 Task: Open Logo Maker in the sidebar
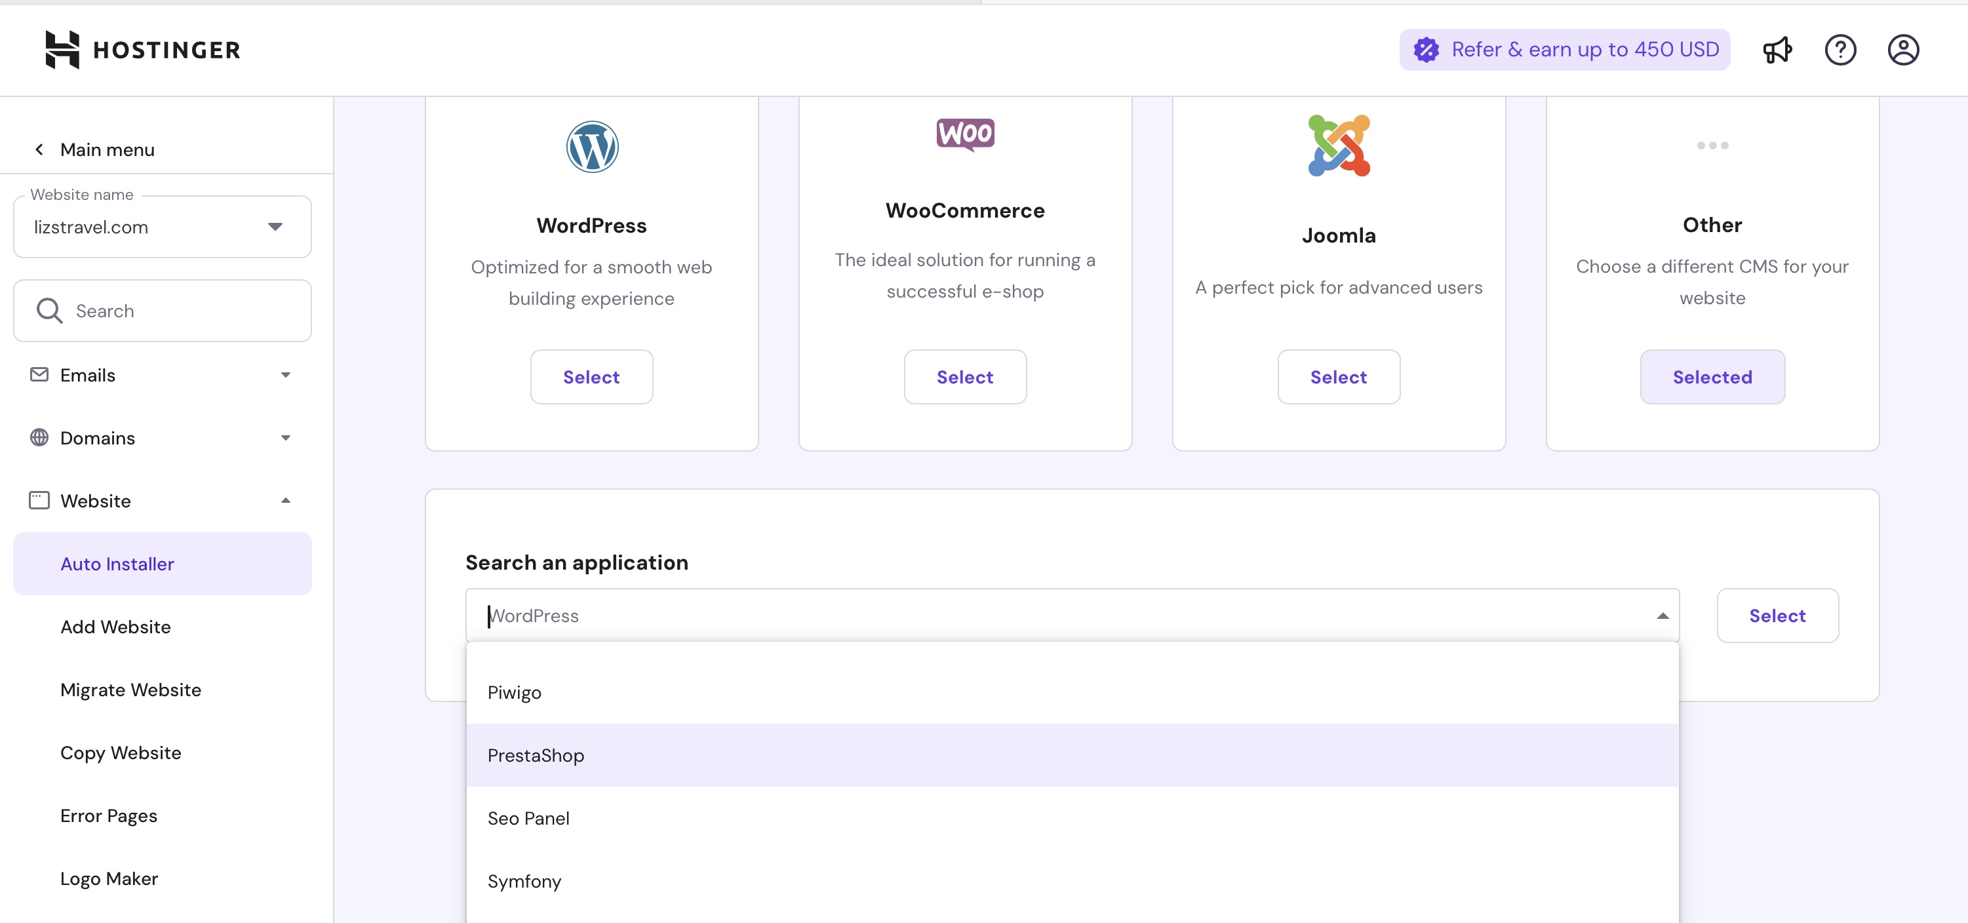coord(109,878)
